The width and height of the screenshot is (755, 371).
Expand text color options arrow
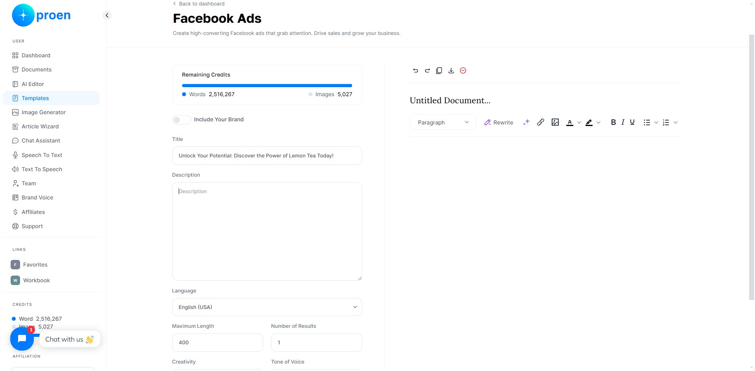pos(579,122)
